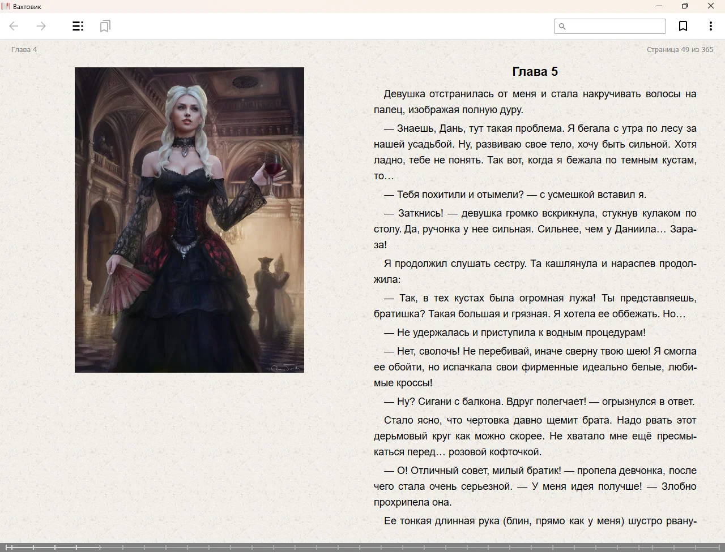Screen dimensions: 725x552
Task: Close the Вахтовик book window
Action: click(x=710, y=6)
